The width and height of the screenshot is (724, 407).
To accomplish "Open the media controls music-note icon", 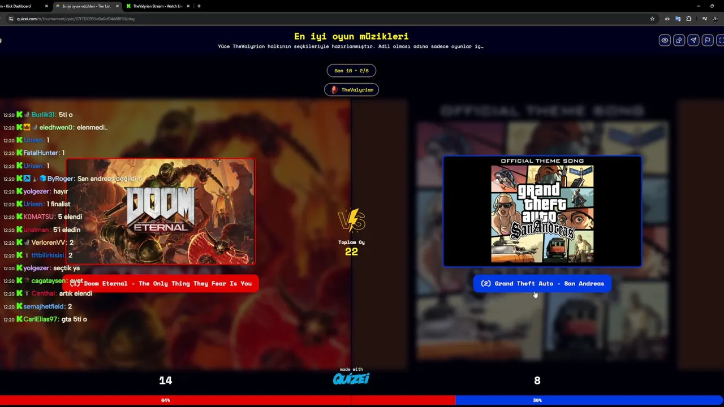I will [704, 19].
